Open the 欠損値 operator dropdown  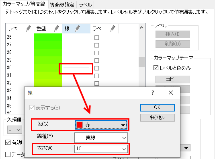pyautogui.click(x=14, y=130)
